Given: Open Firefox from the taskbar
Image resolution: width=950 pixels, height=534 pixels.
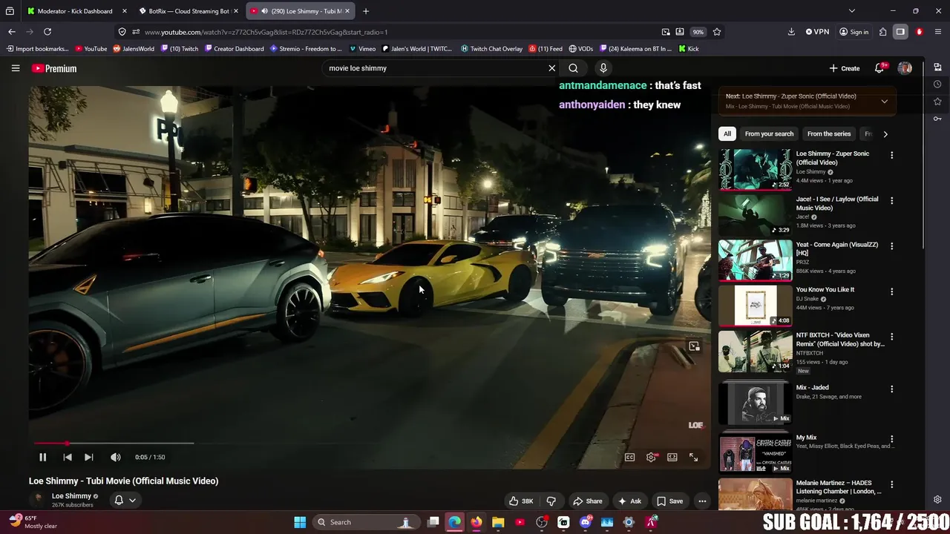Looking at the screenshot, I should pos(476,522).
